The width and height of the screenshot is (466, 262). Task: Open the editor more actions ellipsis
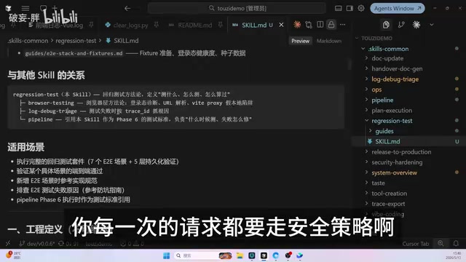click(342, 25)
